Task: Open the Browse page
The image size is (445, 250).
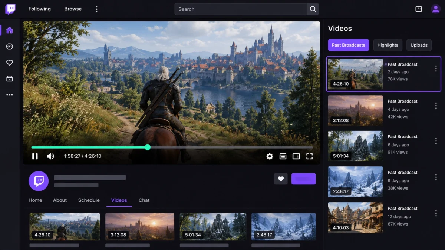Action: pos(73,9)
